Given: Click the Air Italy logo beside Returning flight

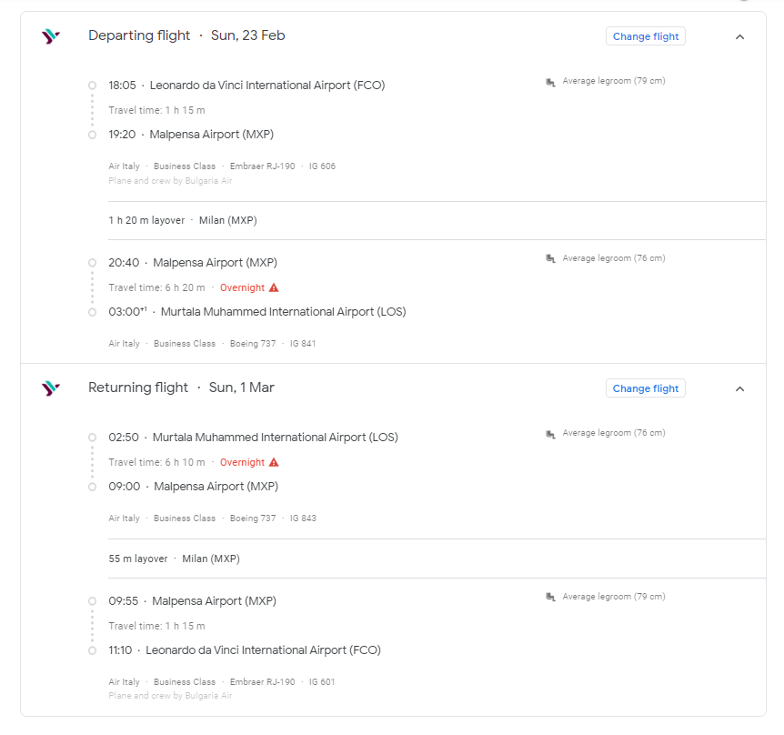Looking at the screenshot, I should (51, 388).
